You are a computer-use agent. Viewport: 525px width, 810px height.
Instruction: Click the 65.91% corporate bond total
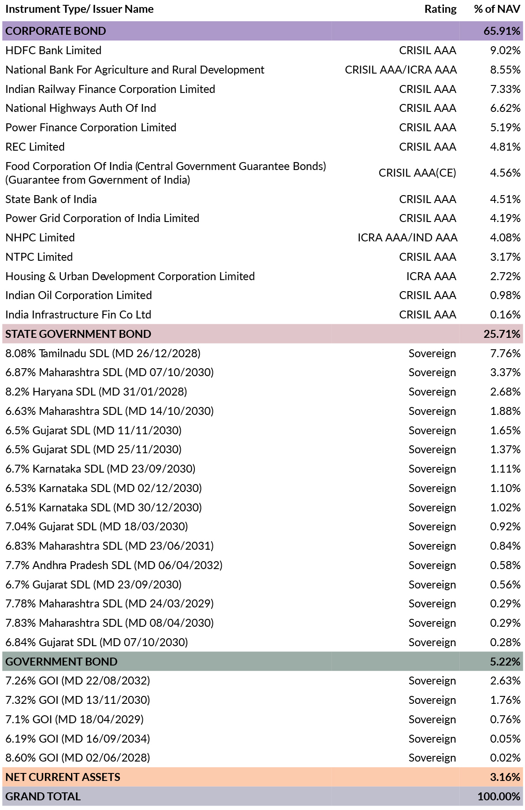pos(502,31)
